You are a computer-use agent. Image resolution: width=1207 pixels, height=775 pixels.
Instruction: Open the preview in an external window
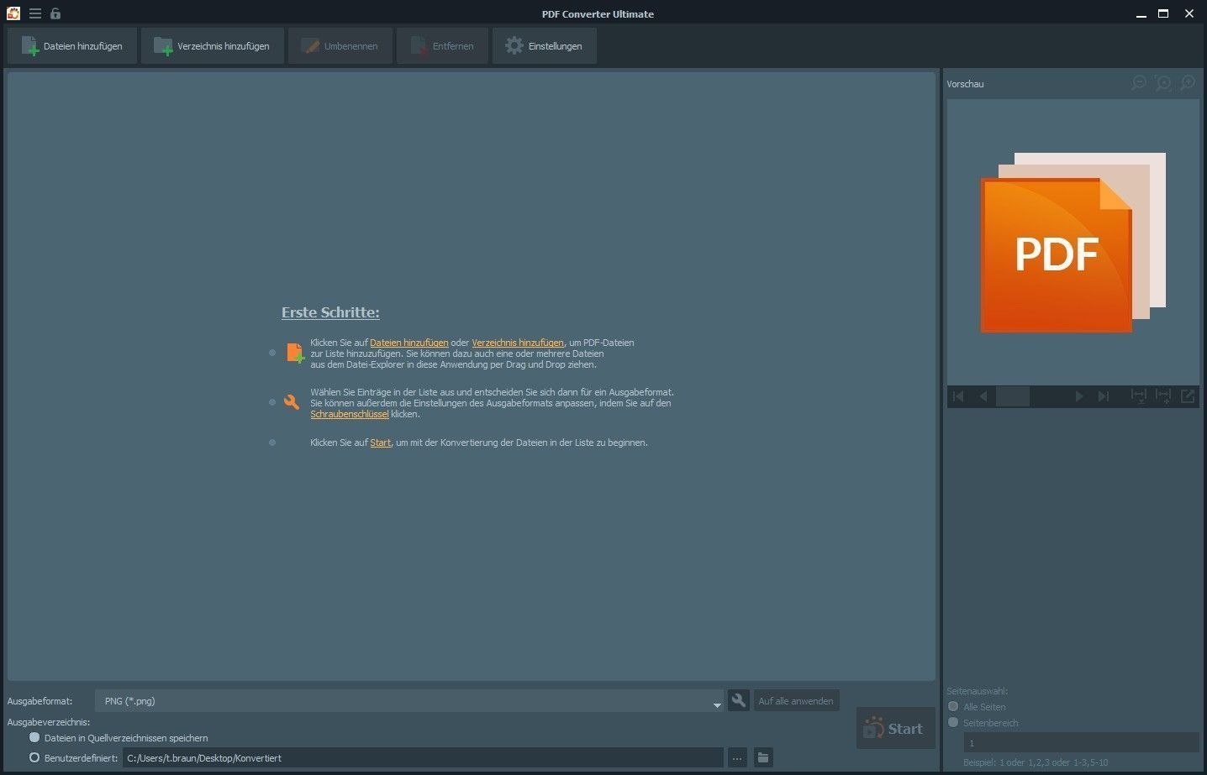[x=1188, y=396]
